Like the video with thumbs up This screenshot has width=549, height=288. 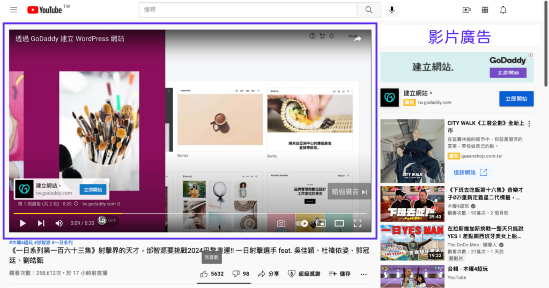[x=212, y=274]
